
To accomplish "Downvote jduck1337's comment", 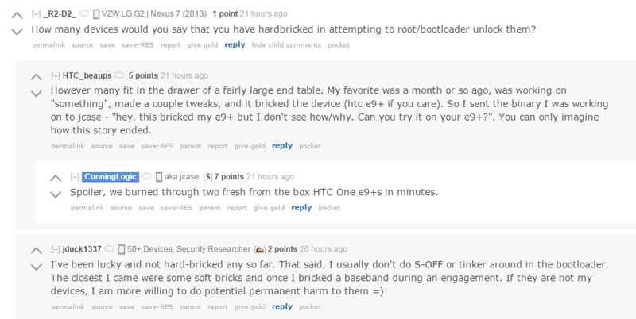I will tap(37, 267).
